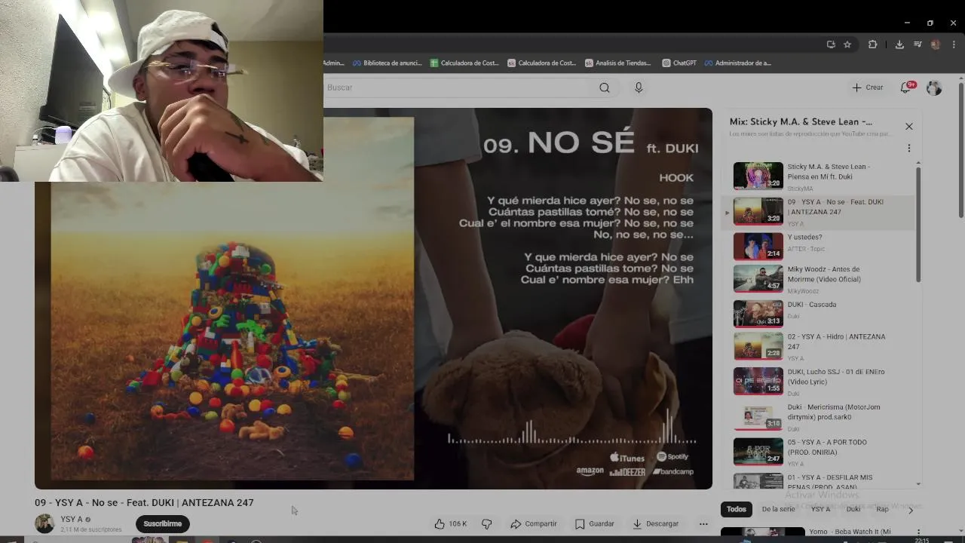Open the Chrome media controls icon
This screenshot has height=543, width=965.
918,44
